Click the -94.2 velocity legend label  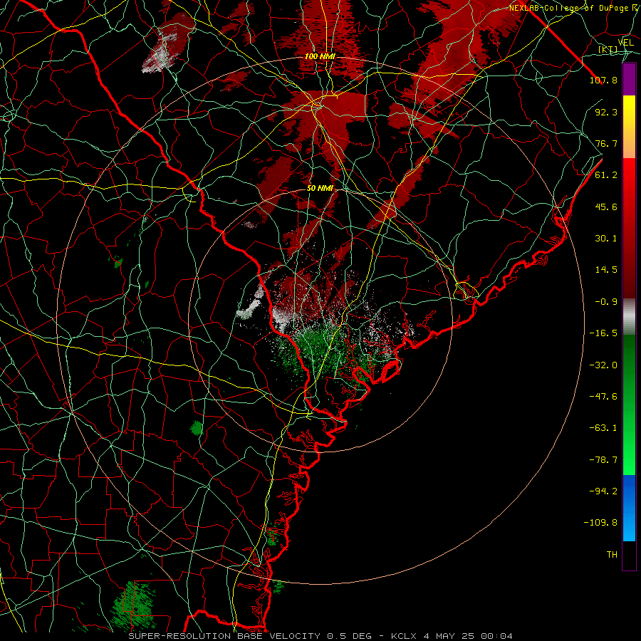[x=603, y=491]
